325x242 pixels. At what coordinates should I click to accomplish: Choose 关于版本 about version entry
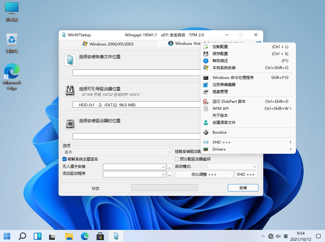tap(248, 116)
